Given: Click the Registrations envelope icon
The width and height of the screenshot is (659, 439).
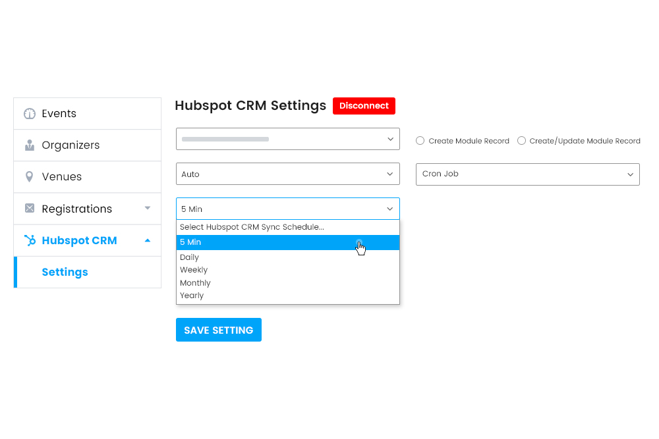Looking at the screenshot, I should (29, 208).
